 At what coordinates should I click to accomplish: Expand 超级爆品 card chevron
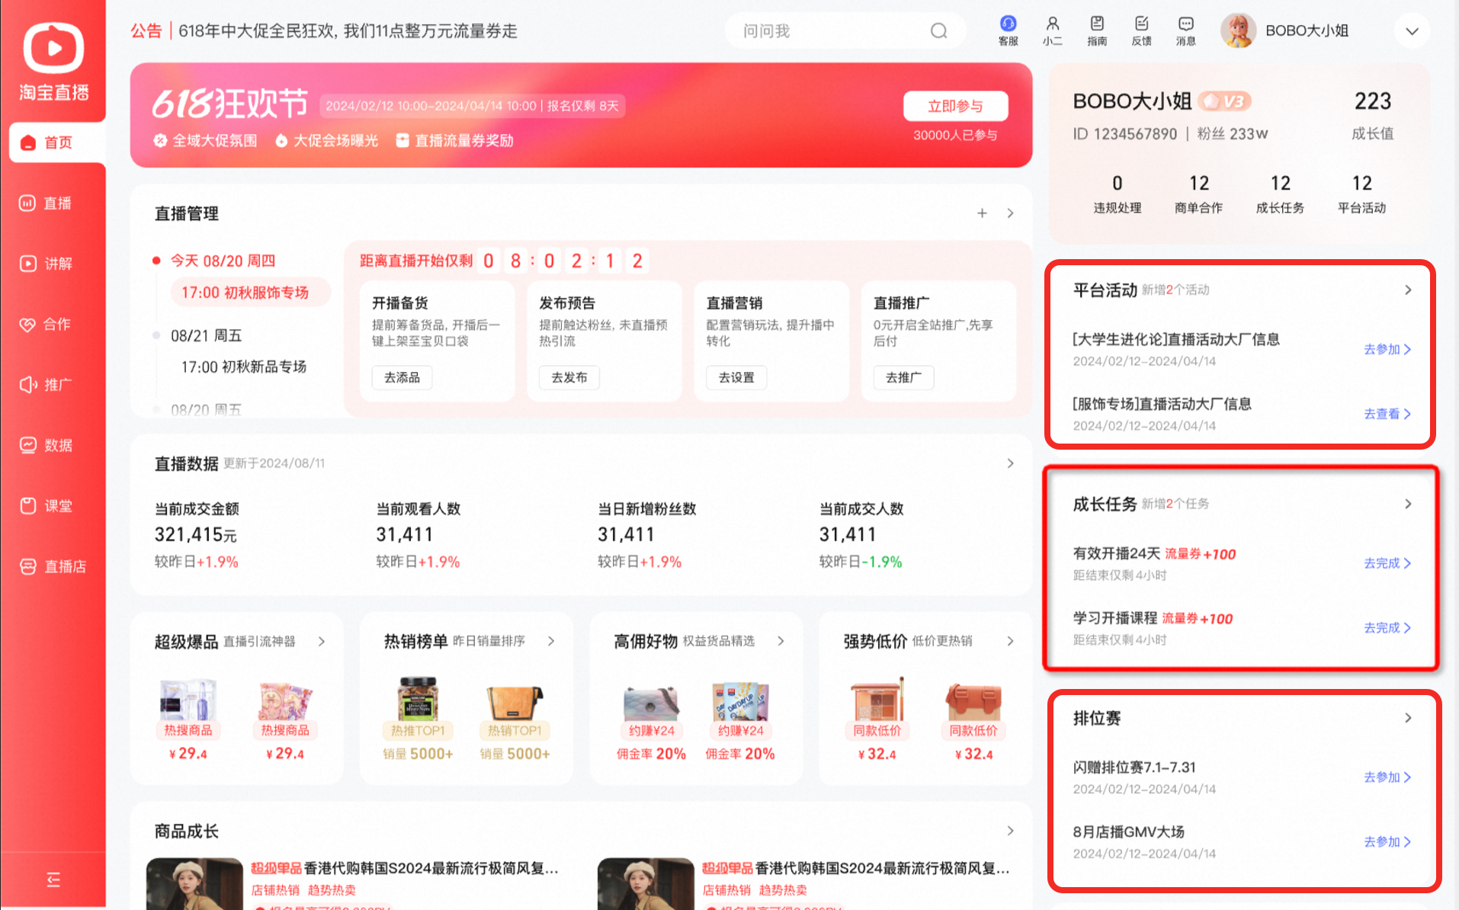pyautogui.click(x=322, y=641)
